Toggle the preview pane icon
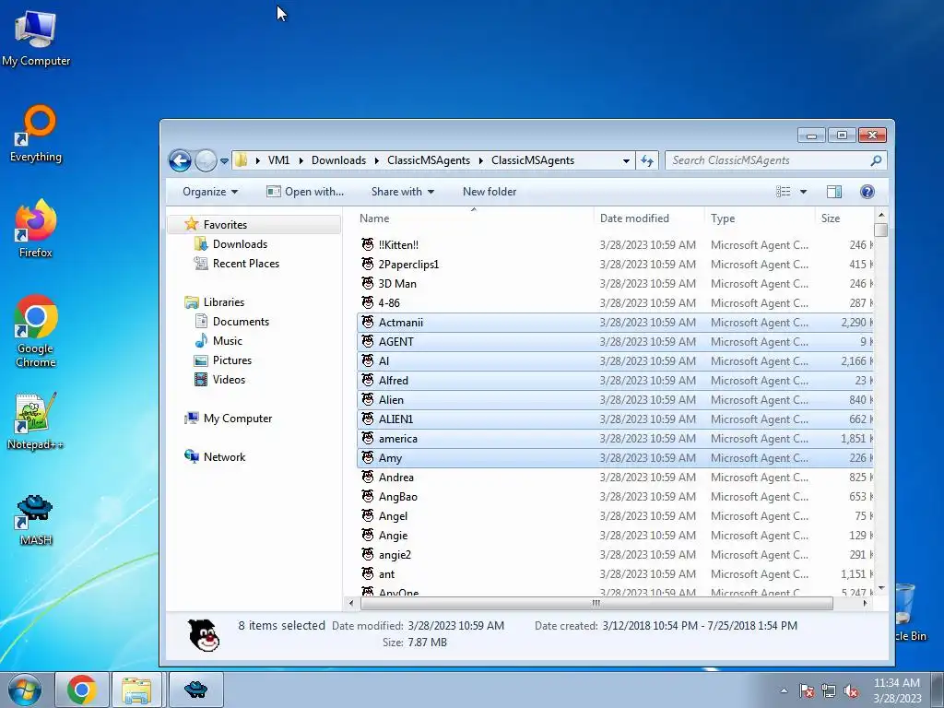Viewport: 944px width, 708px height. (834, 192)
